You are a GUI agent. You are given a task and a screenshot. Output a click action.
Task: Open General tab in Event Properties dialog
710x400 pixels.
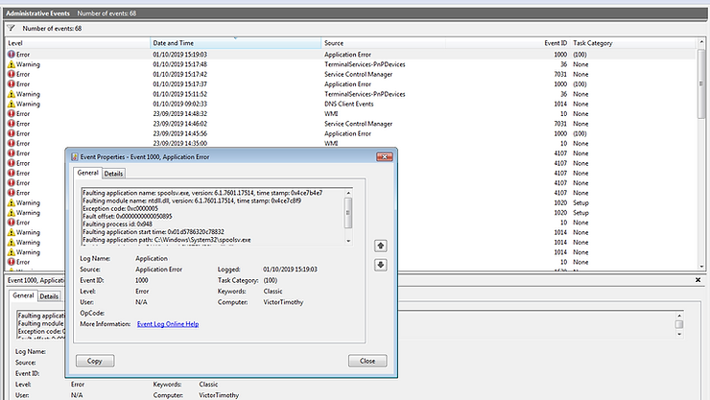click(x=88, y=173)
